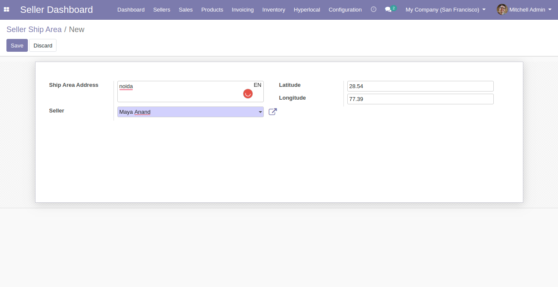Click the New breadcrumb text
The height and width of the screenshot is (287, 558).
click(77, 30)
